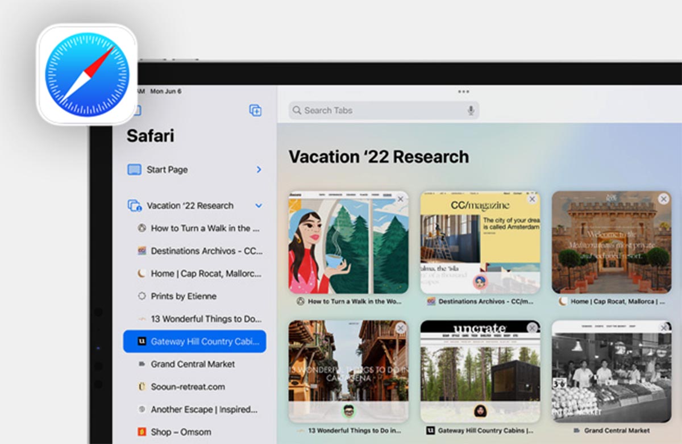The image size is (682, 444).
Task: Close the CC/magazine tab thumbnail
Action: pos(532,199)
